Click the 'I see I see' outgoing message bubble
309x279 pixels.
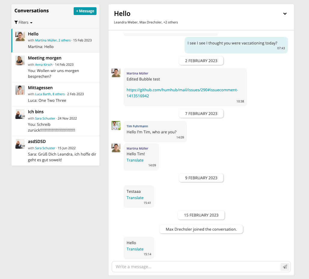point(236,45)
